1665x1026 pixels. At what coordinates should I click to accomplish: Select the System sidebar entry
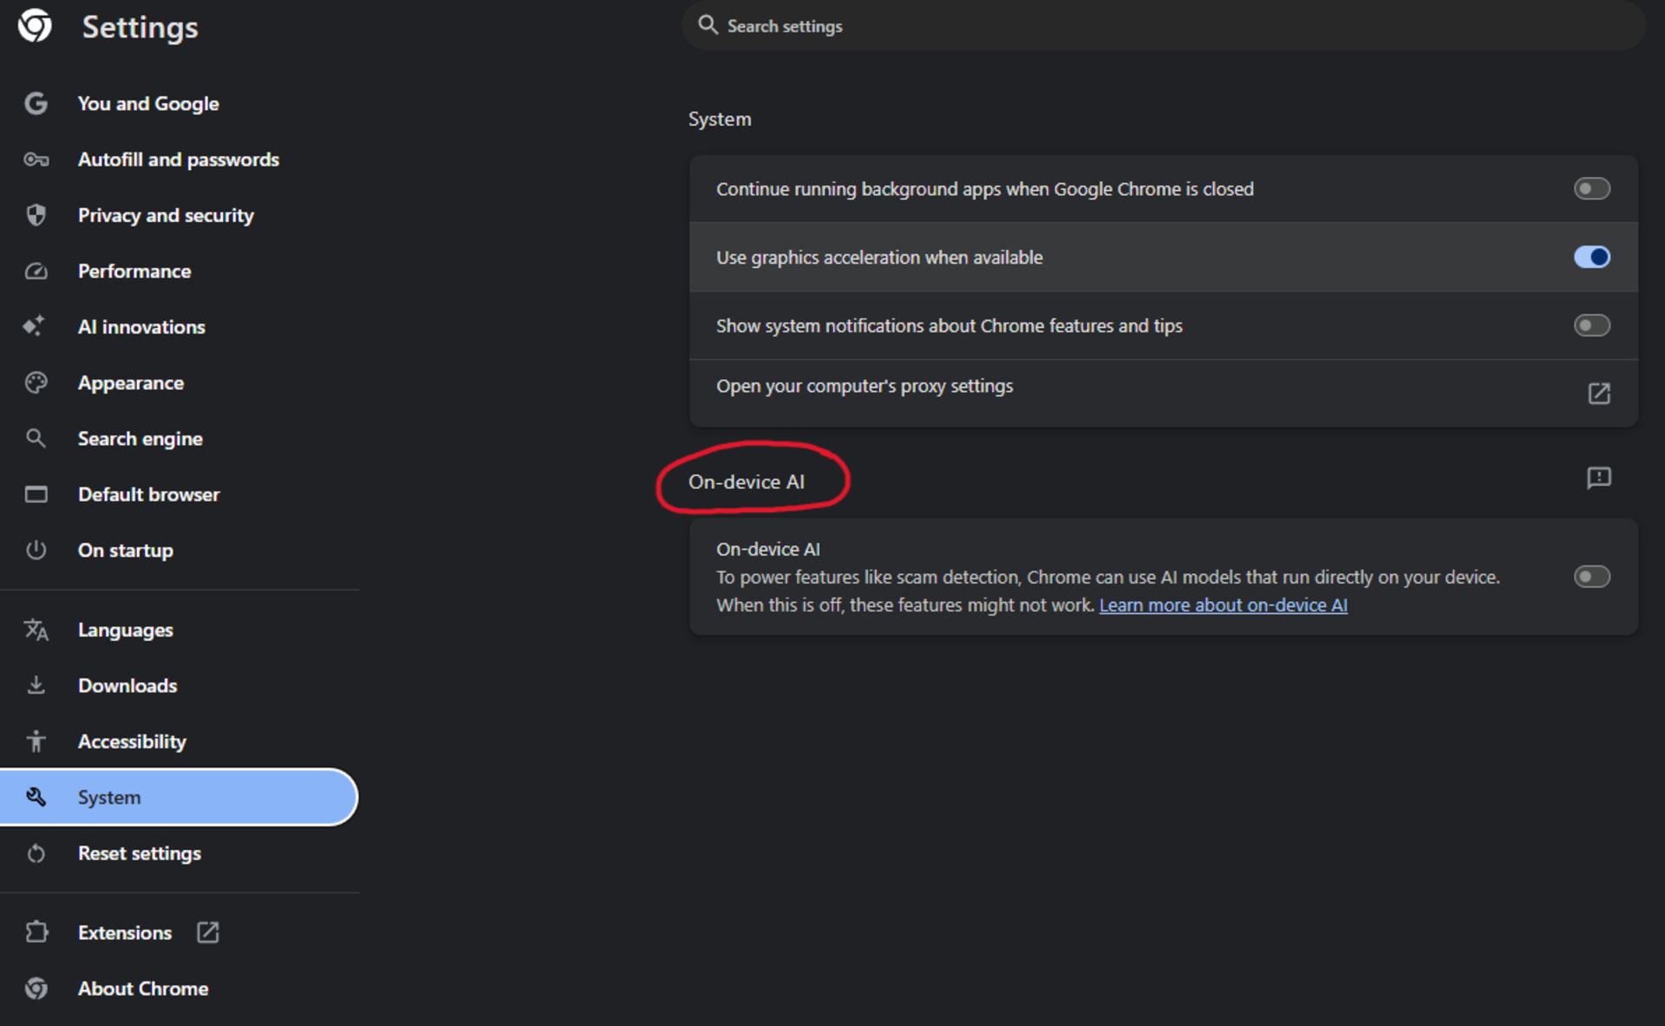178,797
